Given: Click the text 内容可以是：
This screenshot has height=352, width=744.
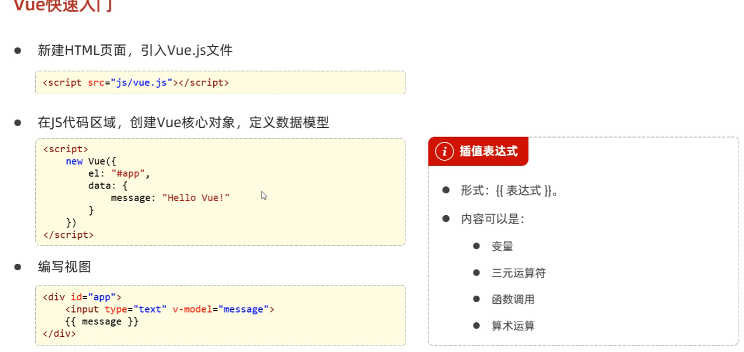Looking at the screenshot, I should tap(492, 219).
